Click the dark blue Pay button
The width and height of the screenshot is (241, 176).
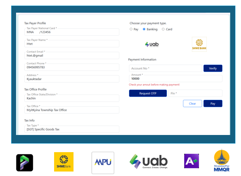[213, 104]
